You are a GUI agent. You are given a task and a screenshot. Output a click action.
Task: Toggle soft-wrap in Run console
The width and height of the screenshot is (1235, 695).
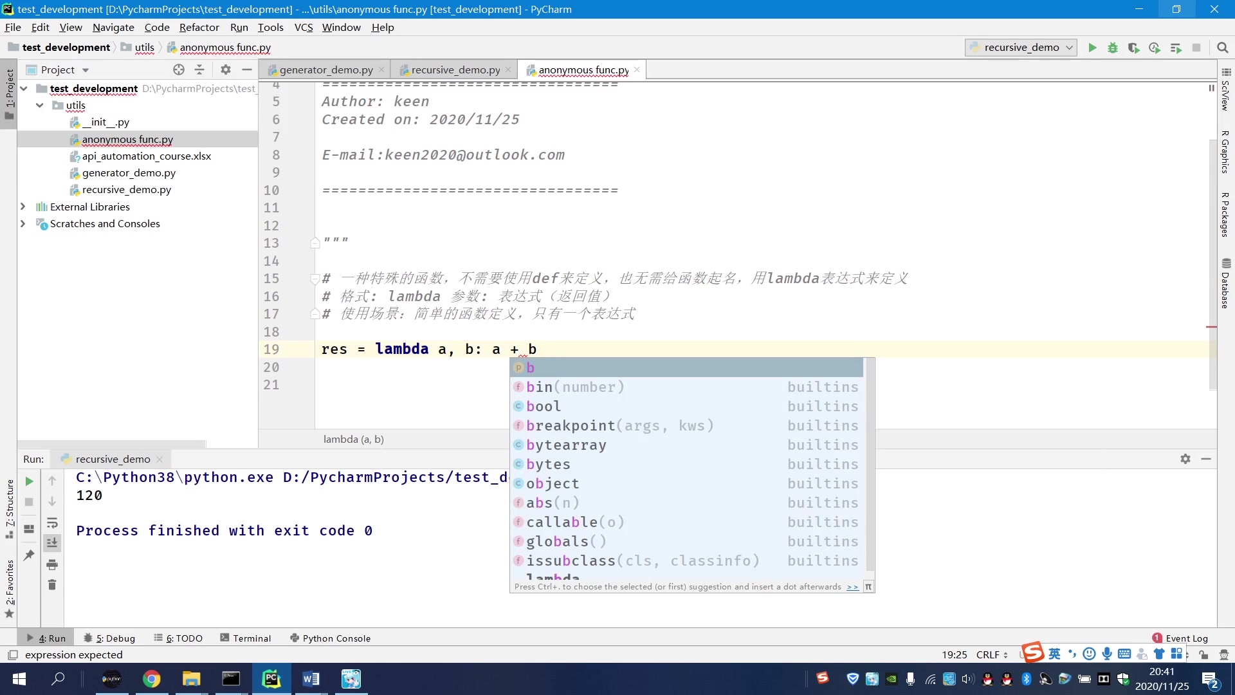pos(52,523)
